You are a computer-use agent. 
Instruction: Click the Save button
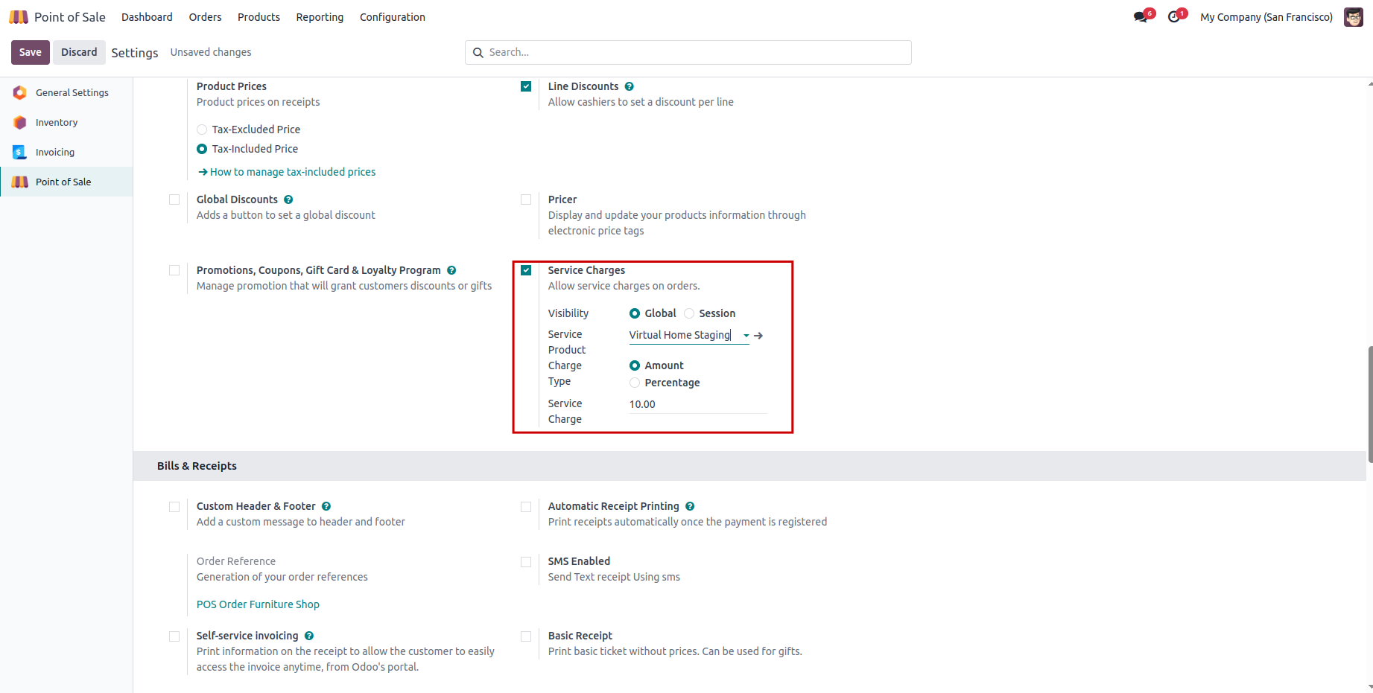(31, 52)
